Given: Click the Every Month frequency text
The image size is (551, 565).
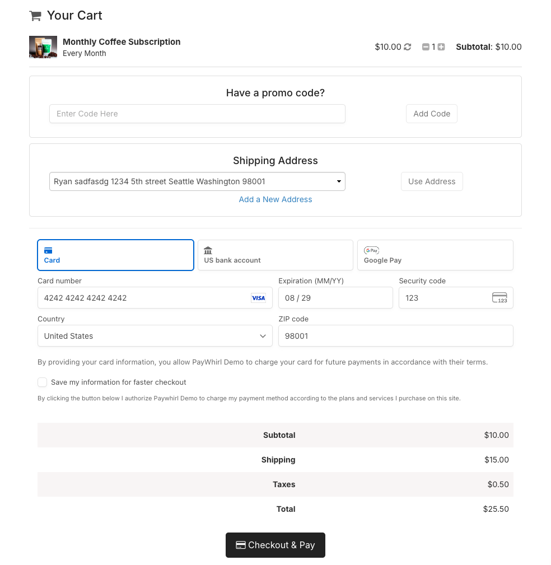Looking at the screenshot, I should tap(85, 53).
